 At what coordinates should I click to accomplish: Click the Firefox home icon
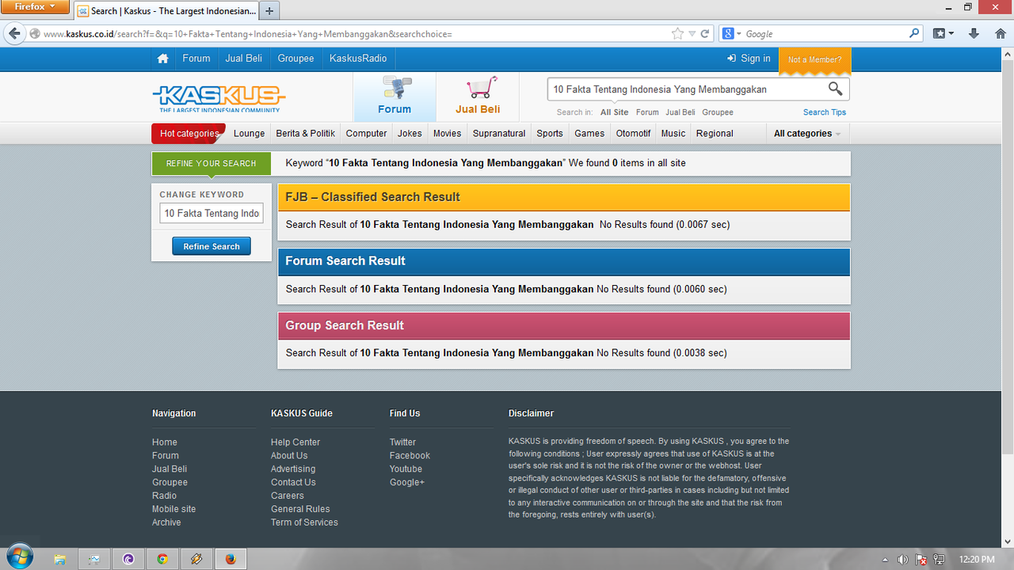1001,33
